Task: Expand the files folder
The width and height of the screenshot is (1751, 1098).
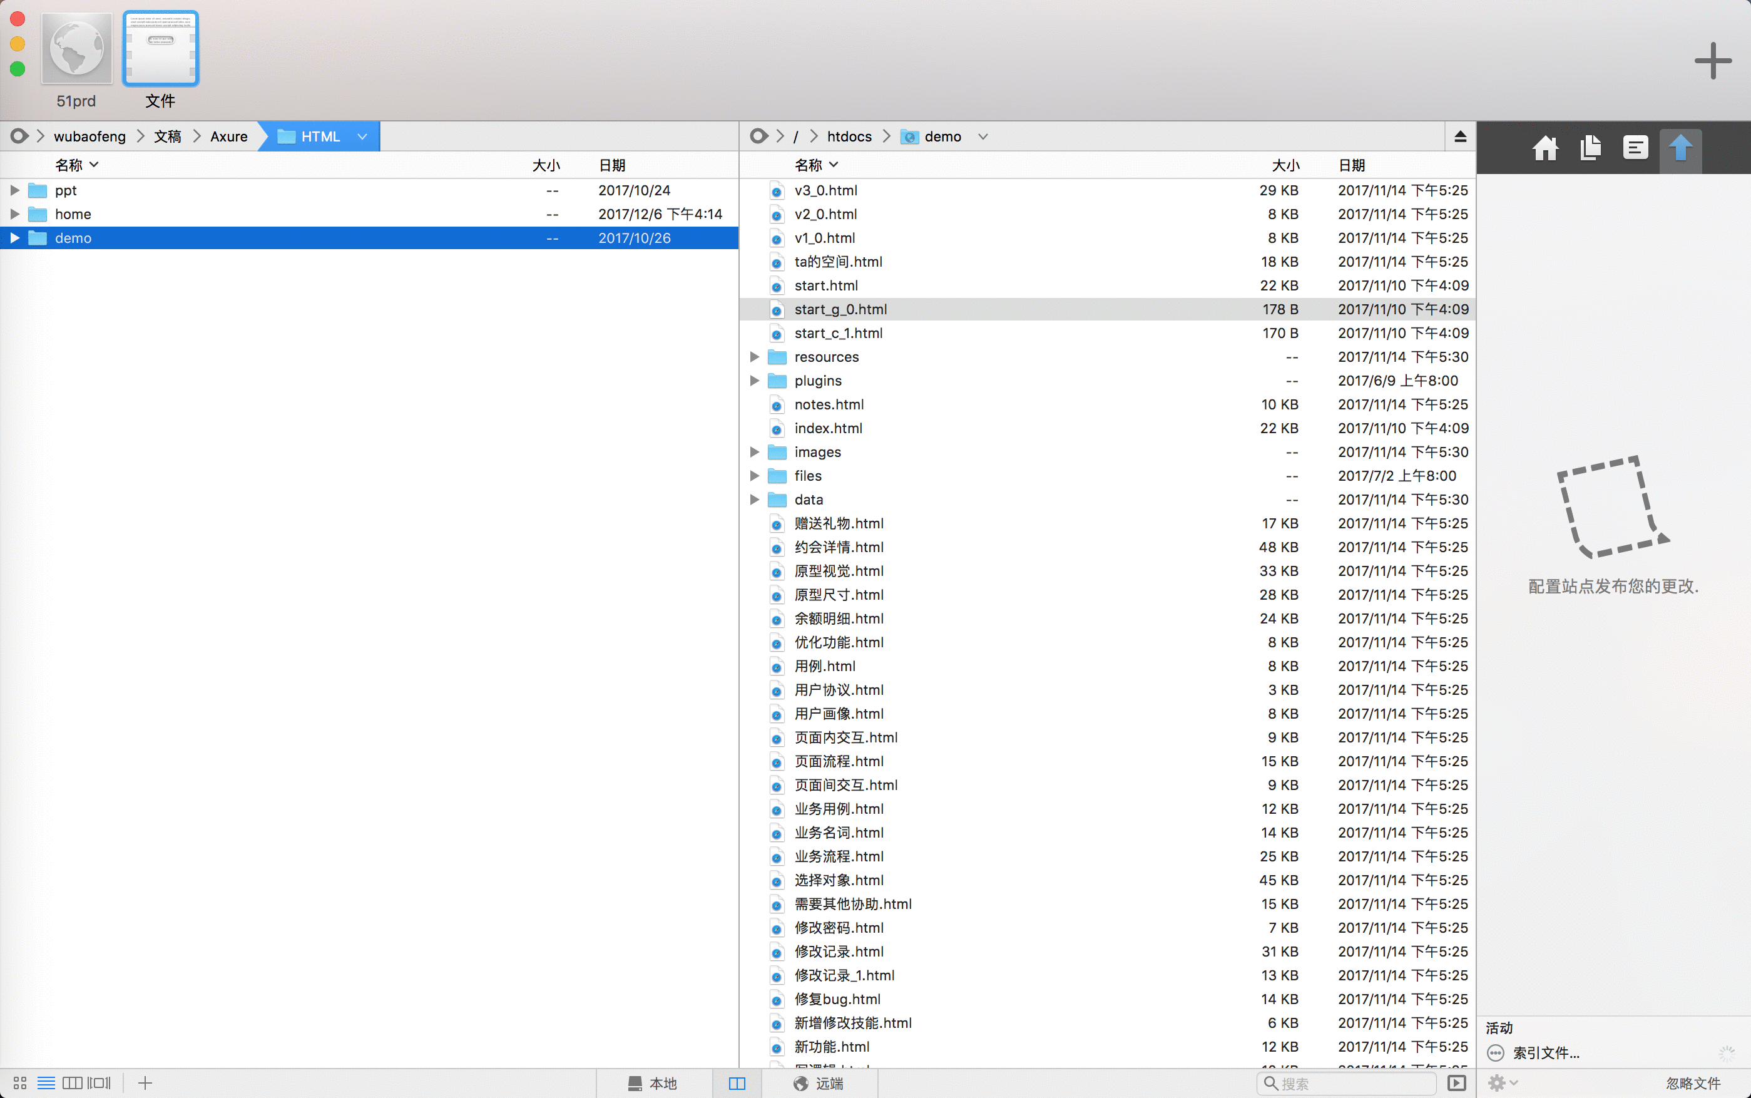Action: (x=754, y=476)
